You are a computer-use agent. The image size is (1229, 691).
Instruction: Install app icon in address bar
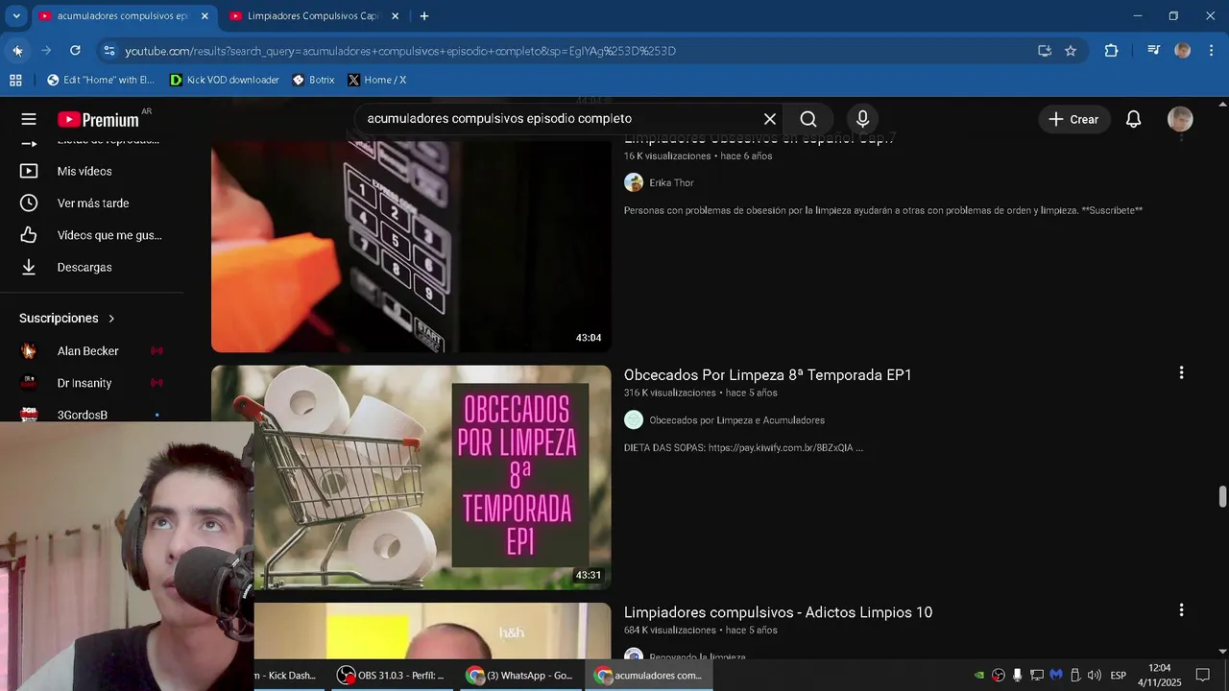(1045, 51)
